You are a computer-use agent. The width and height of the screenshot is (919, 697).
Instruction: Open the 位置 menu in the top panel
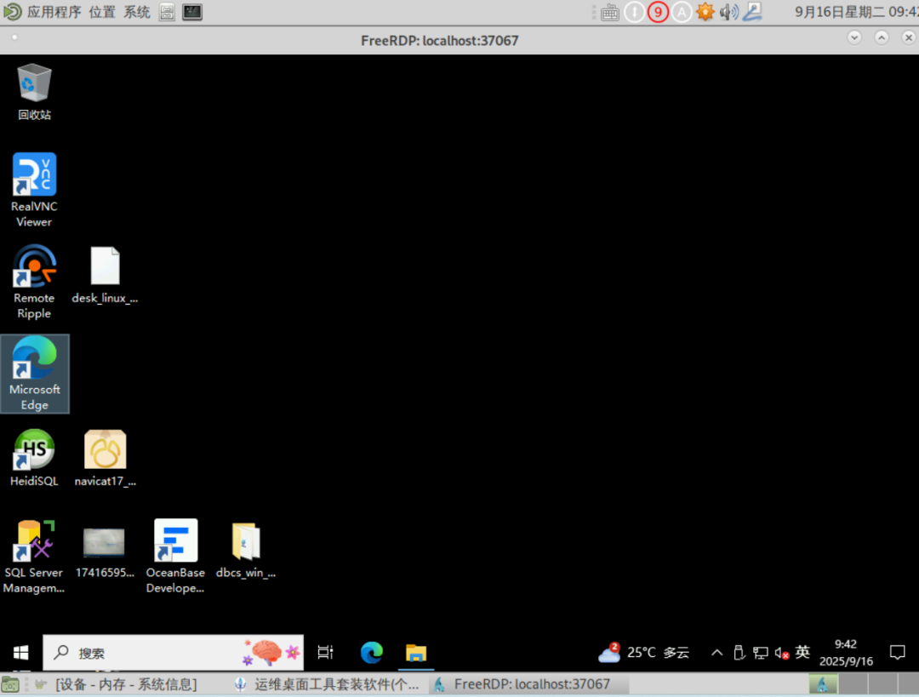[102, 12]
